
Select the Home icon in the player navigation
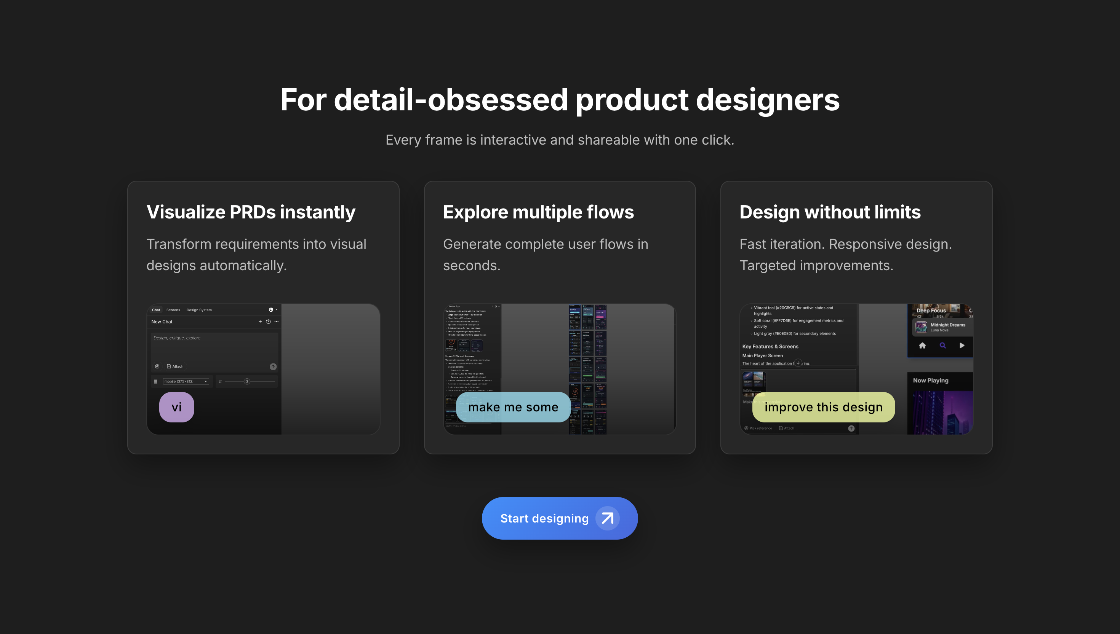coord(923,346)
